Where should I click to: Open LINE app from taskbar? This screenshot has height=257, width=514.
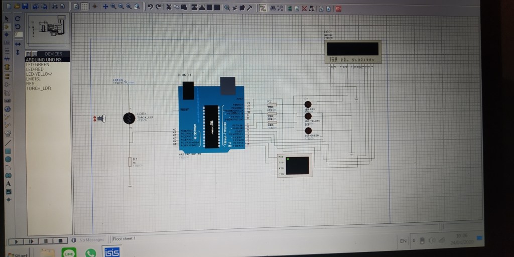[69, 252]
